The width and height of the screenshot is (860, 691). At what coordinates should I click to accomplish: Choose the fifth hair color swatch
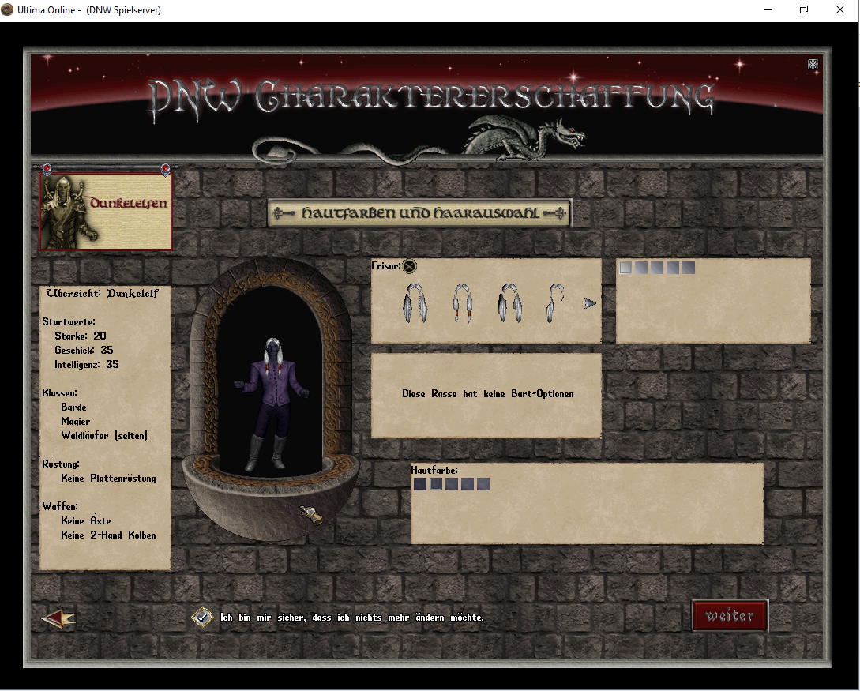click(x=689, y=268)
